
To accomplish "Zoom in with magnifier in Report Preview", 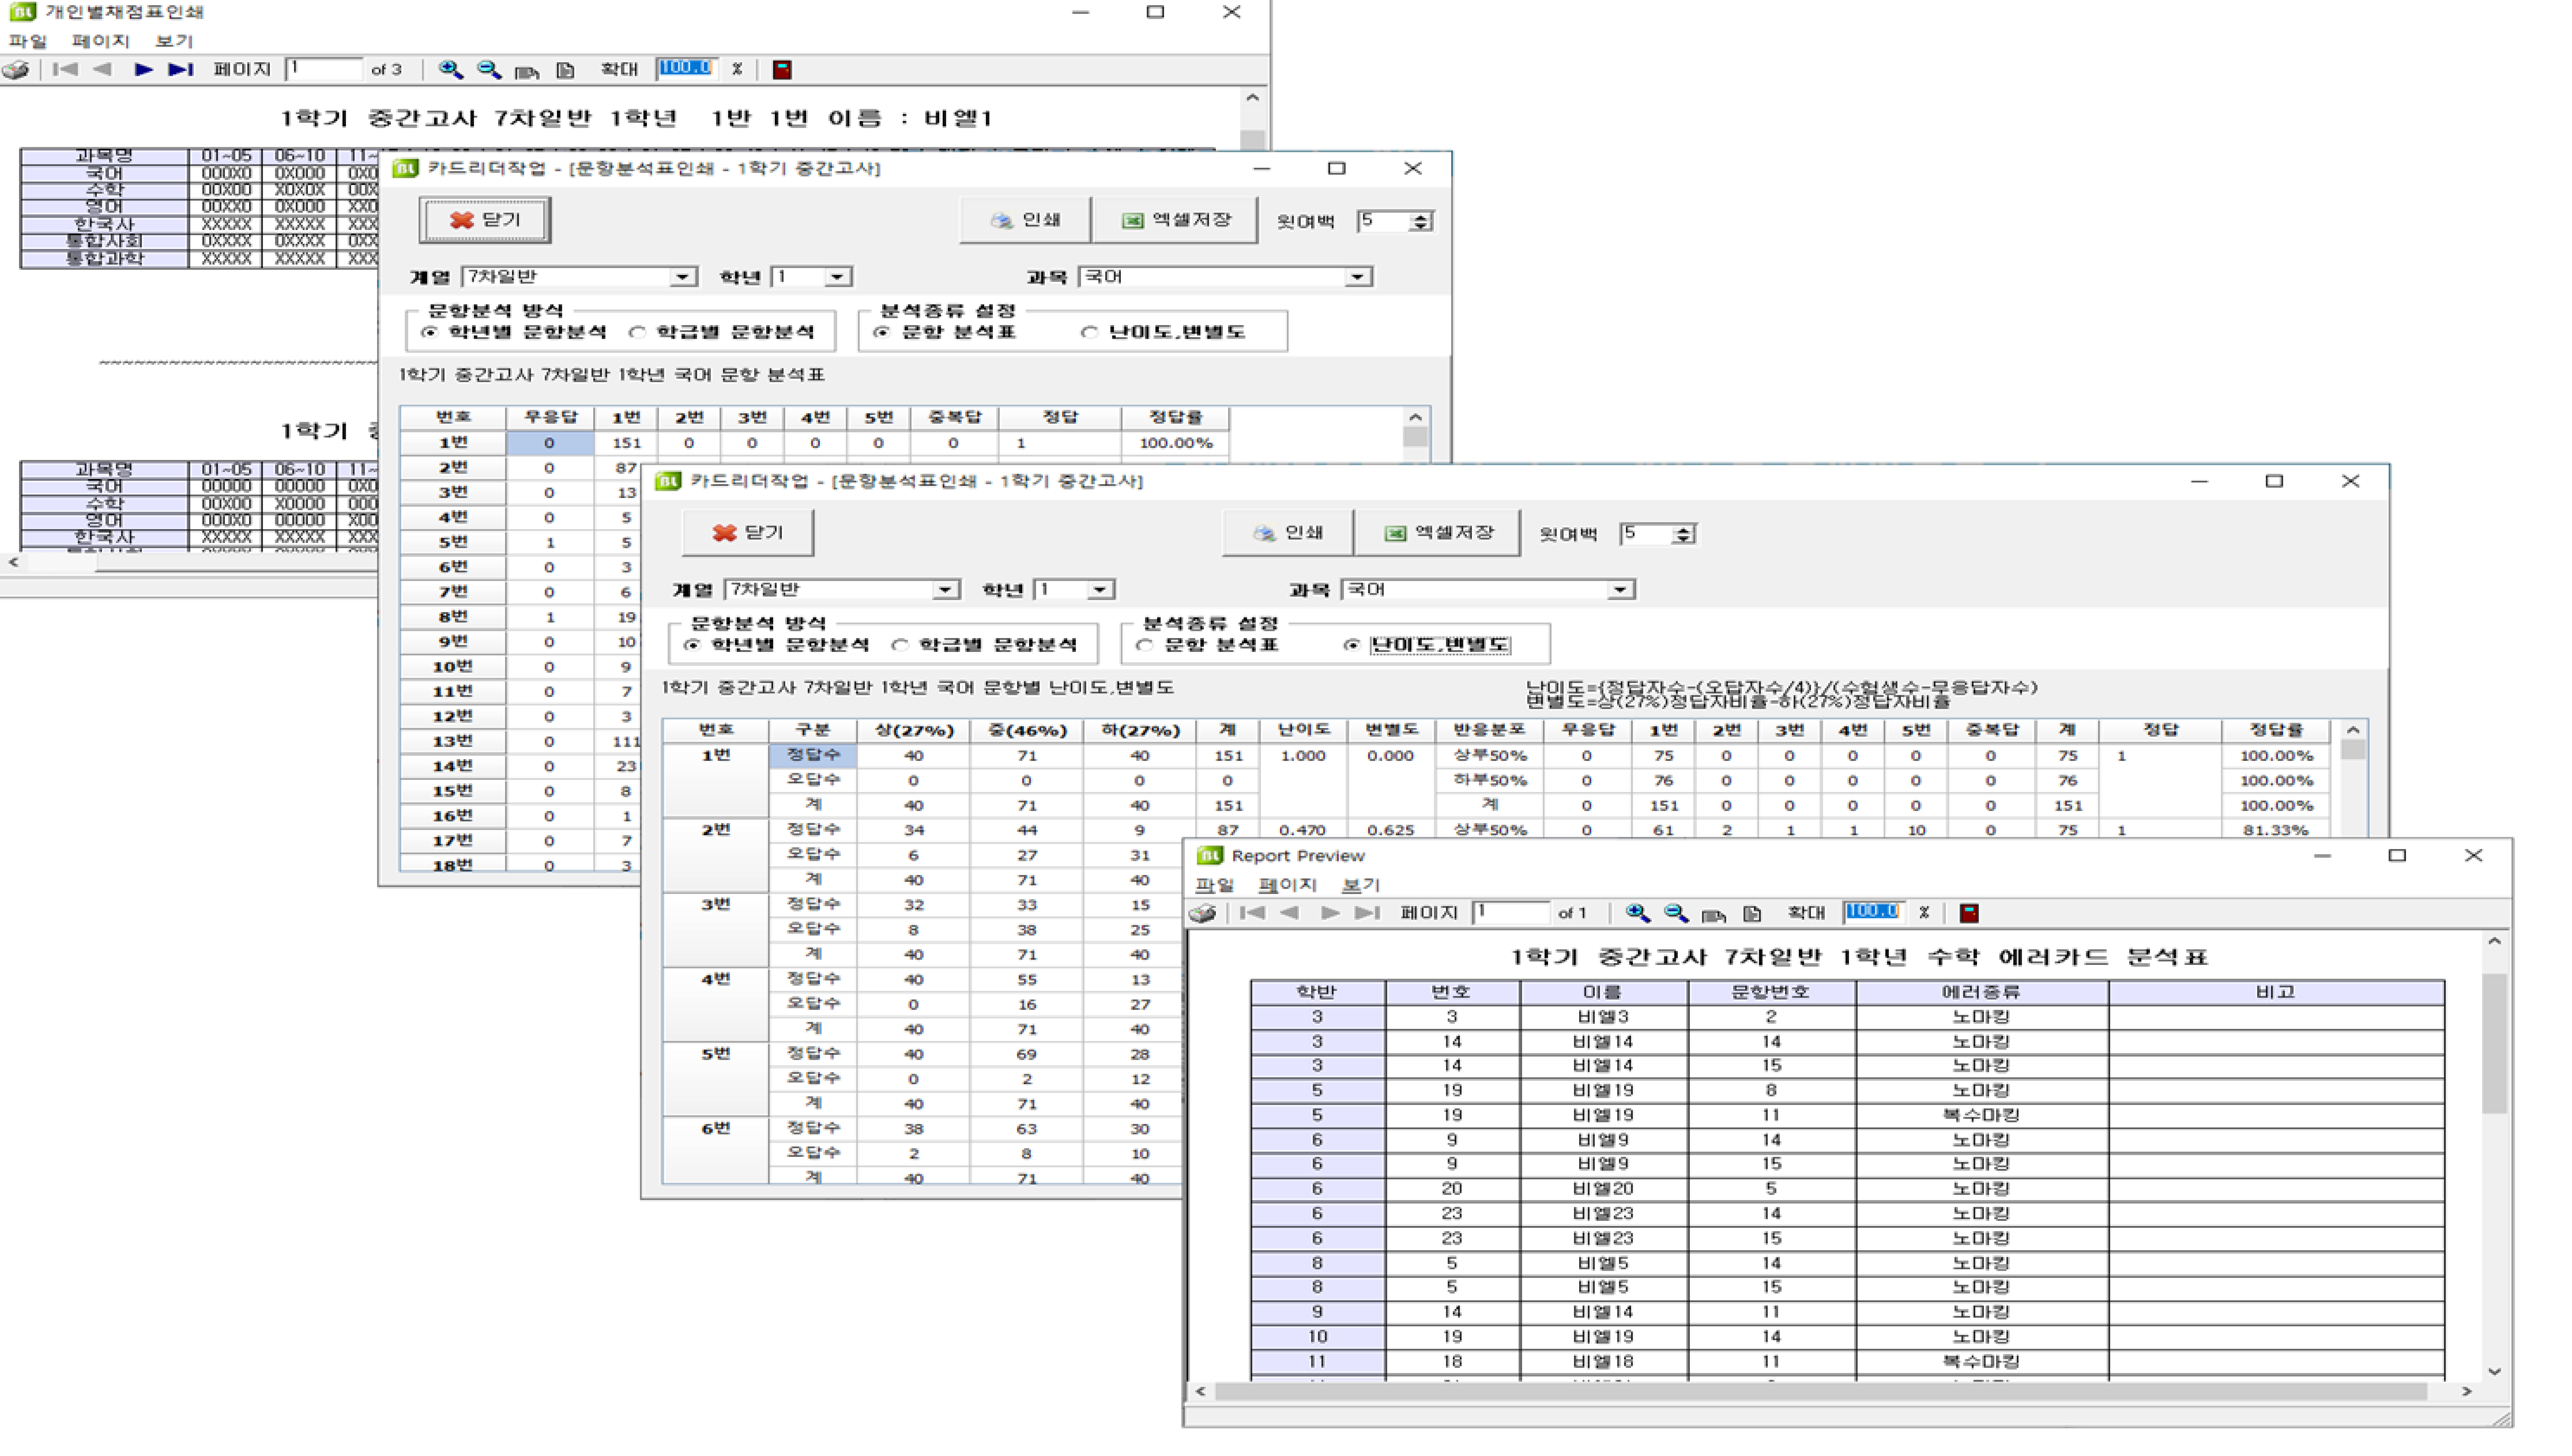I will click(1637, 913).
